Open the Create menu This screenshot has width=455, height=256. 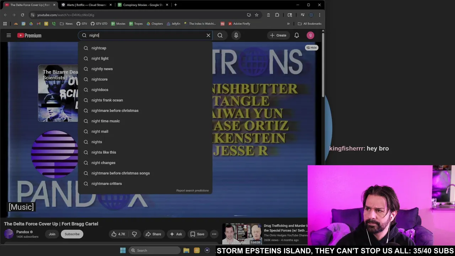click(x=278, y=35)
